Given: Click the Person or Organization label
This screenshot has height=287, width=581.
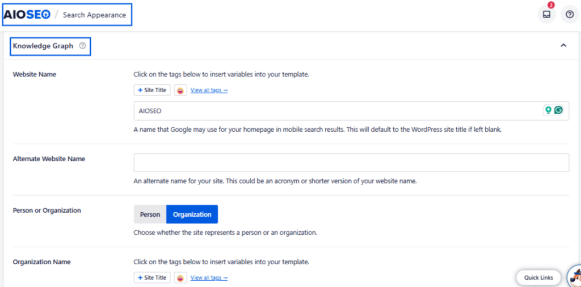Looking at the screenshot, I should pyautogui.click(x=47, y=211).
